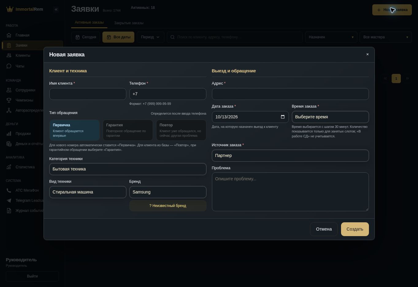Open the Клиенты menu item
The width and height of the screenshot is (418, 287).
pos(33,55)
